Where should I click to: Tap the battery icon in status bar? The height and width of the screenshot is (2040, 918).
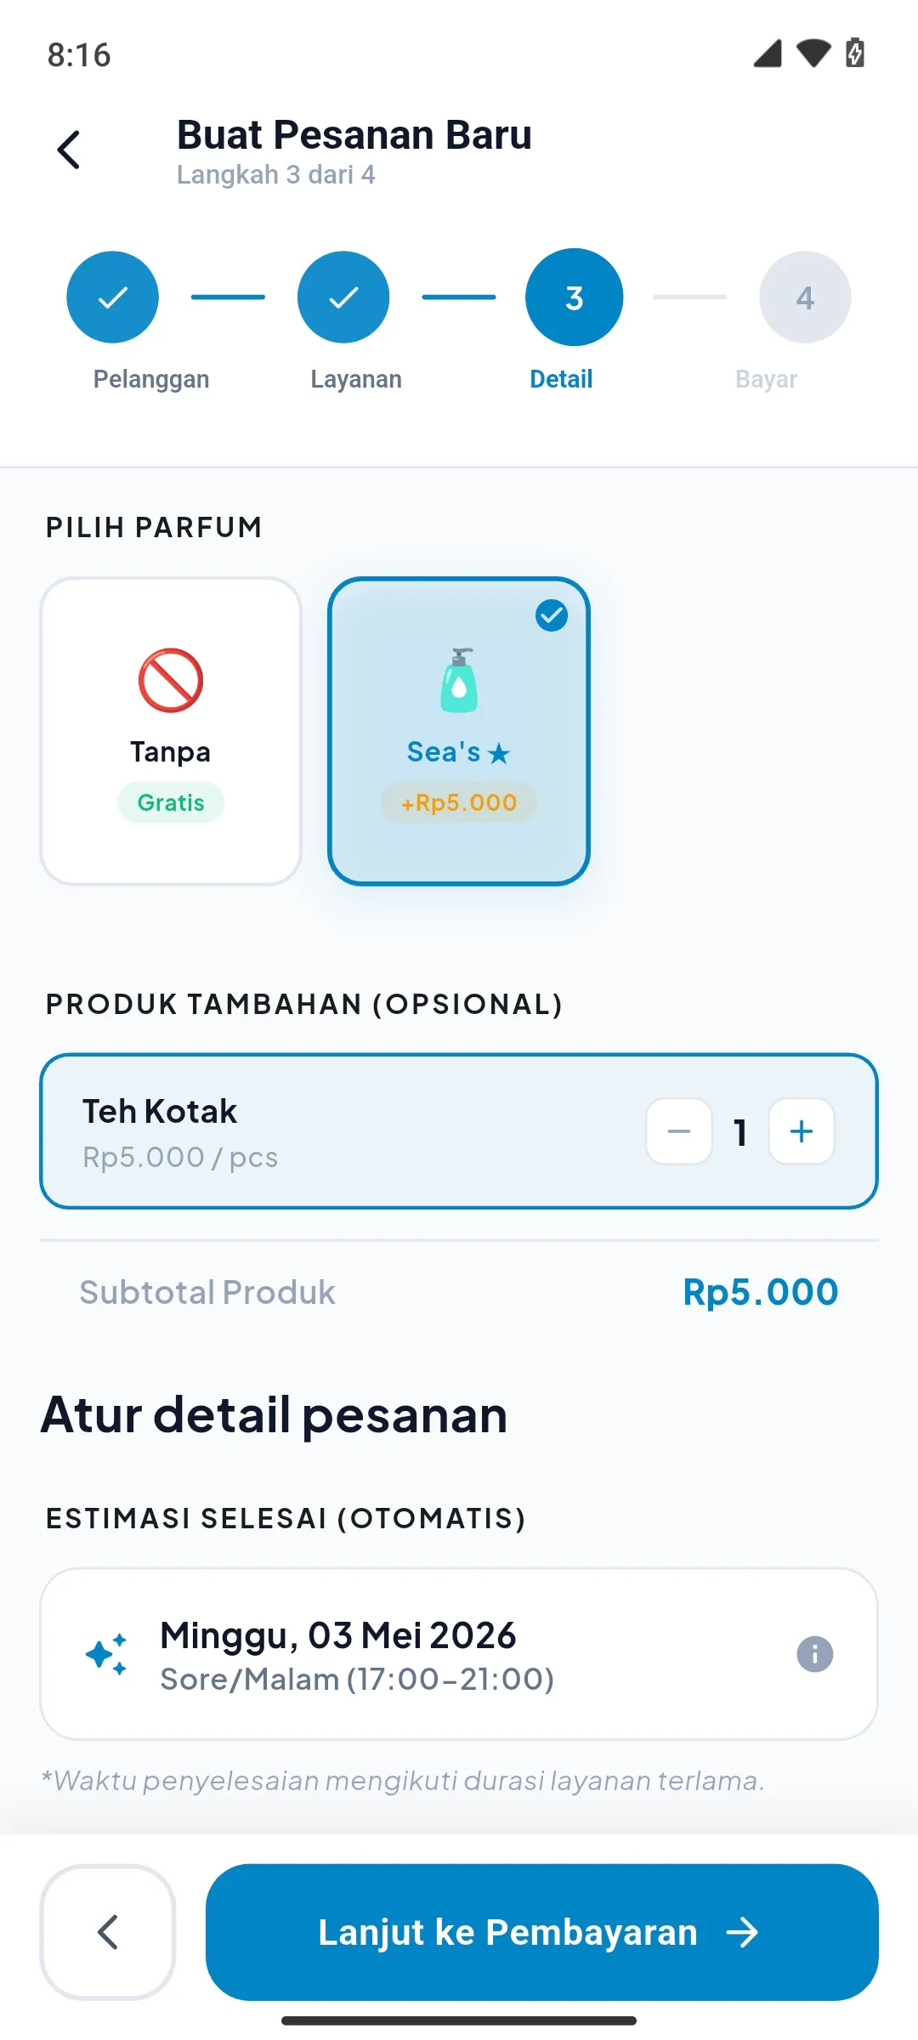pyautogui.click(x=855, y=53)
